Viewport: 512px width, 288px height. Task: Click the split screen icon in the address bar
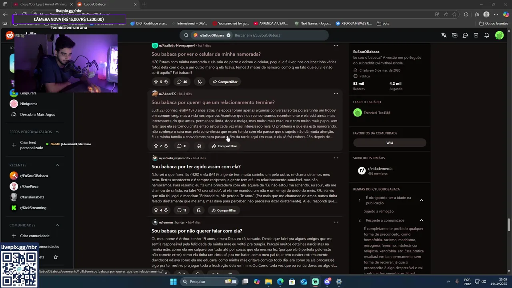[x=437, y=14]
